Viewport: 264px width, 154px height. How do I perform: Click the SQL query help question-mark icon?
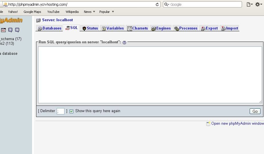coord(124,43)
